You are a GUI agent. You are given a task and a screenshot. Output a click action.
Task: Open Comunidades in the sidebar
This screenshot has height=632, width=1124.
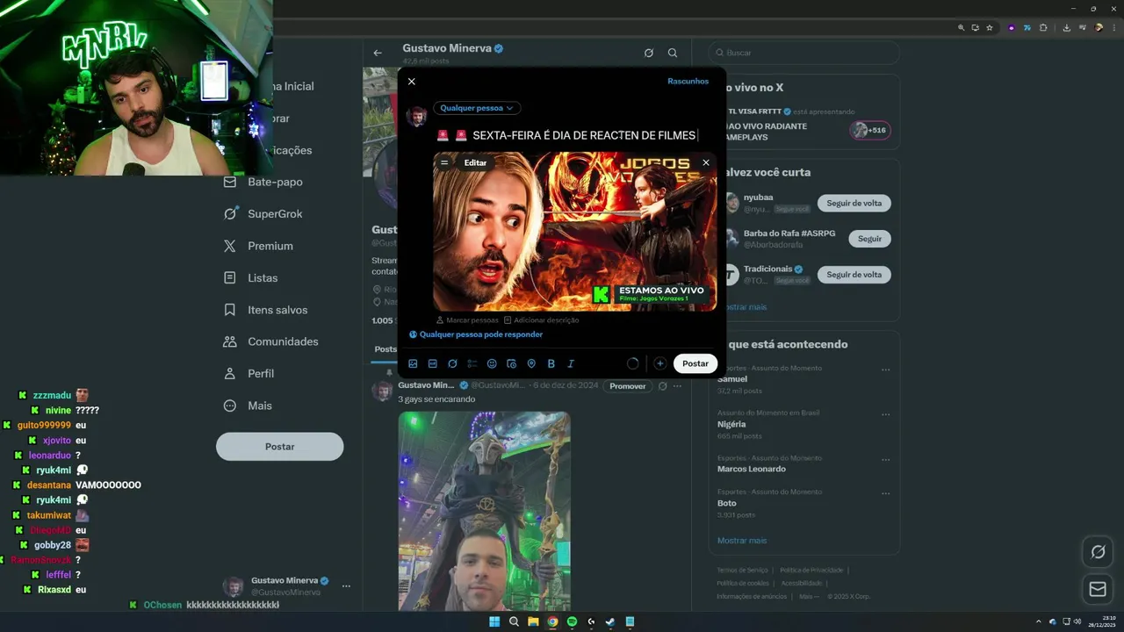coord(270,341)
